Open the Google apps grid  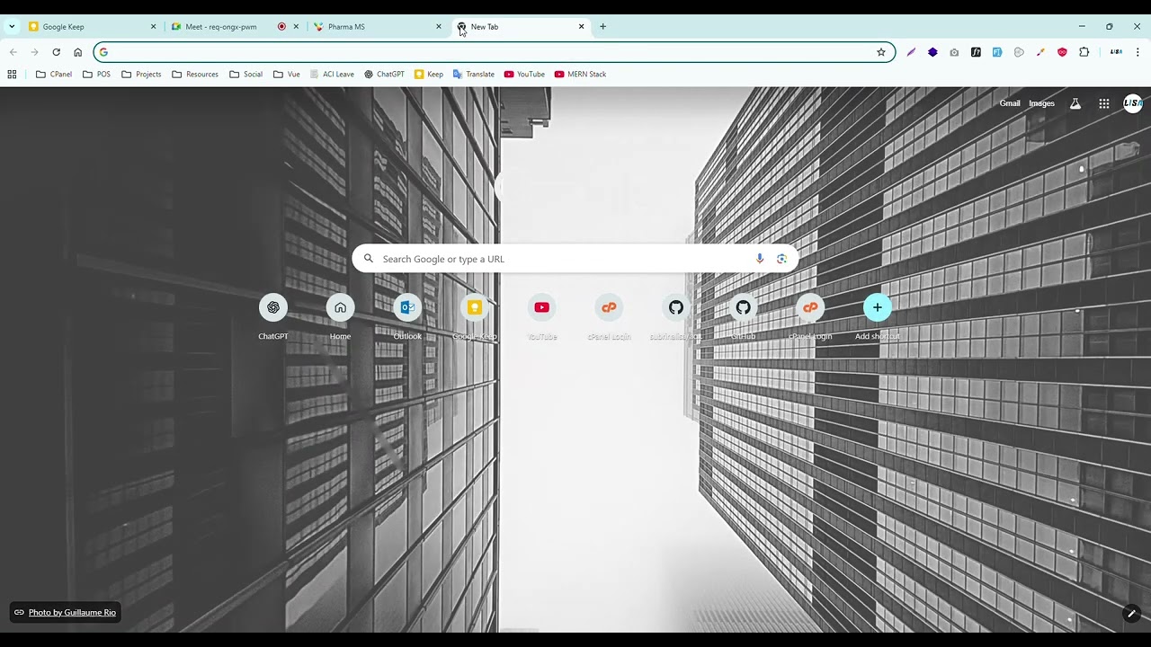(1104, 103)
